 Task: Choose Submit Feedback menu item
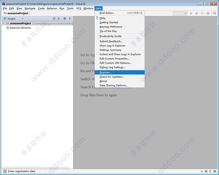point(120,41)
